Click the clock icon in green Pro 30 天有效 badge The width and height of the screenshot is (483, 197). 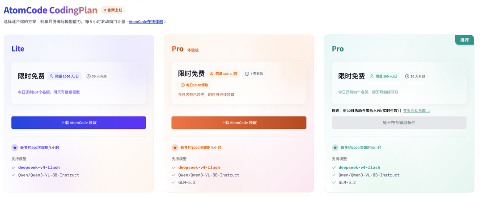pyautogui.click(x=407, y=76)
